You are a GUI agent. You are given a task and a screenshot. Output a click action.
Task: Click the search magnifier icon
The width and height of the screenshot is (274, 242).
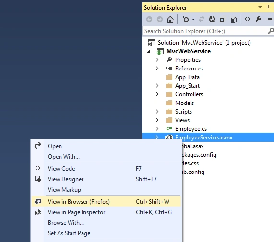[271, 31]
